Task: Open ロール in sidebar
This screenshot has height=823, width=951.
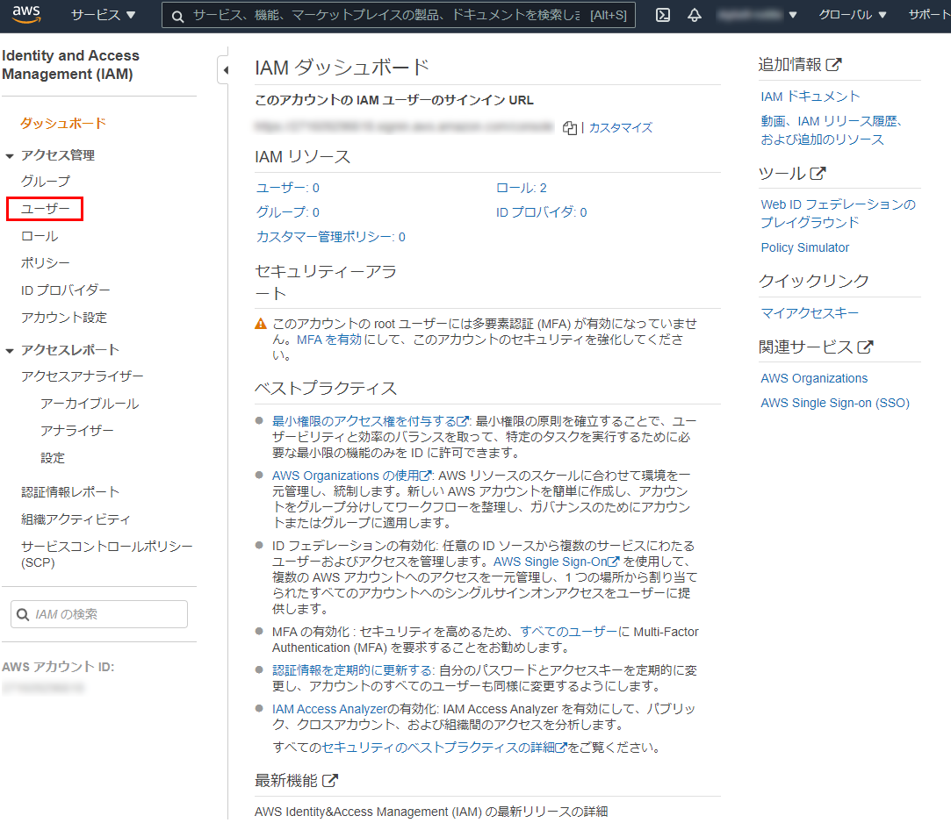Action: tap(40, 236)
